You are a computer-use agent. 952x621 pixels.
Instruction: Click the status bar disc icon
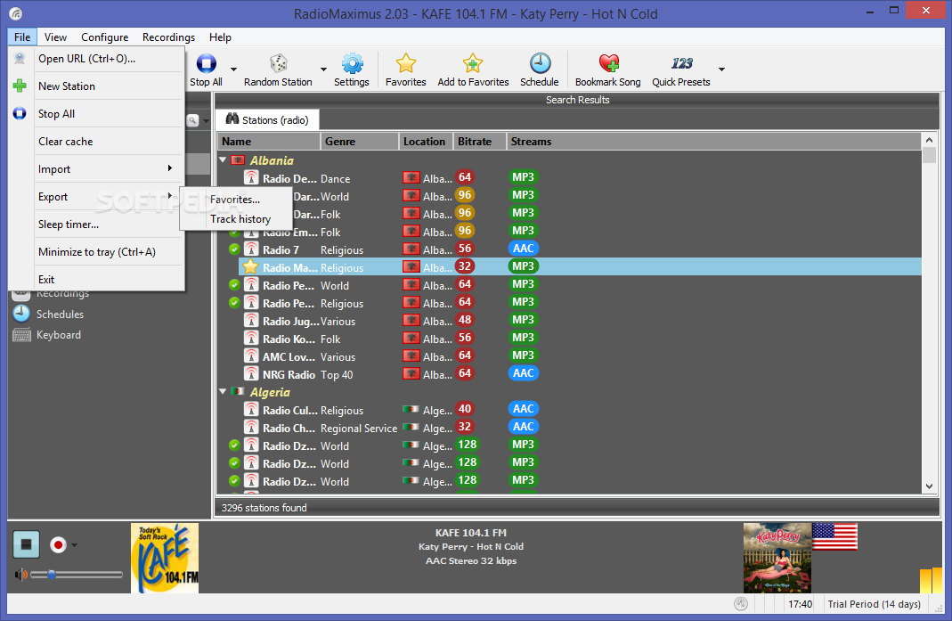(741, 603)
